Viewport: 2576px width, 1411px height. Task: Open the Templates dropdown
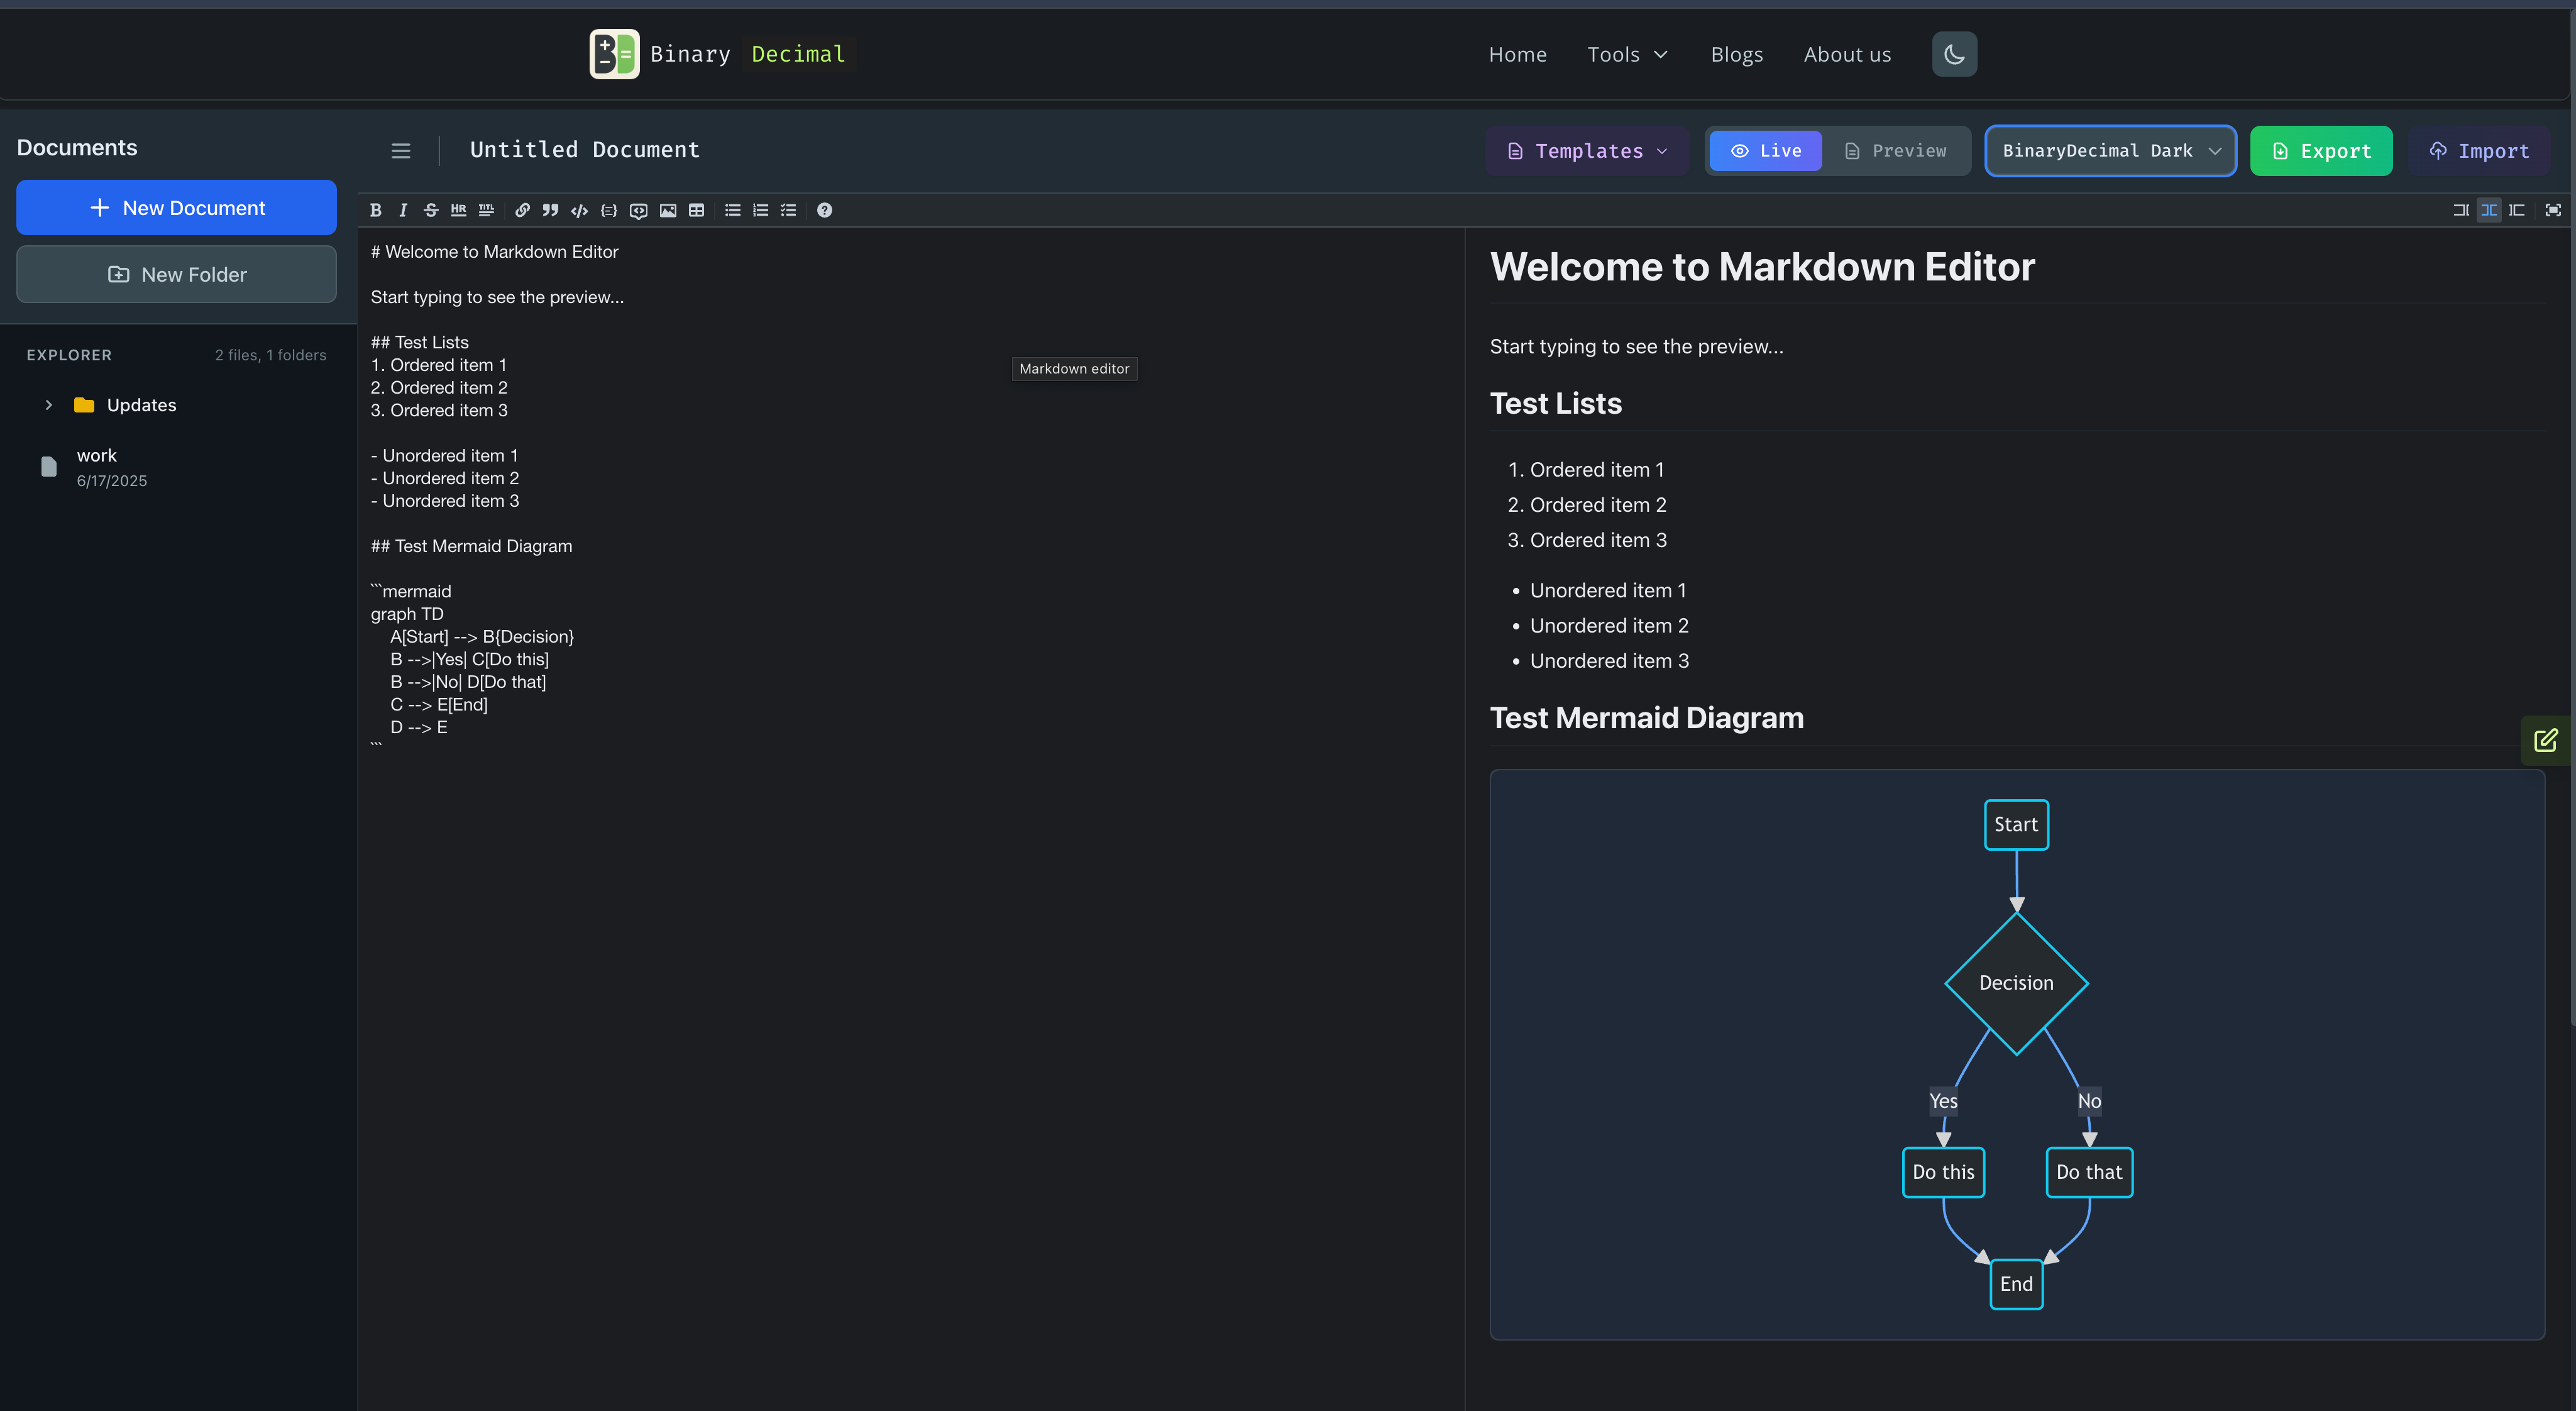1587,151
